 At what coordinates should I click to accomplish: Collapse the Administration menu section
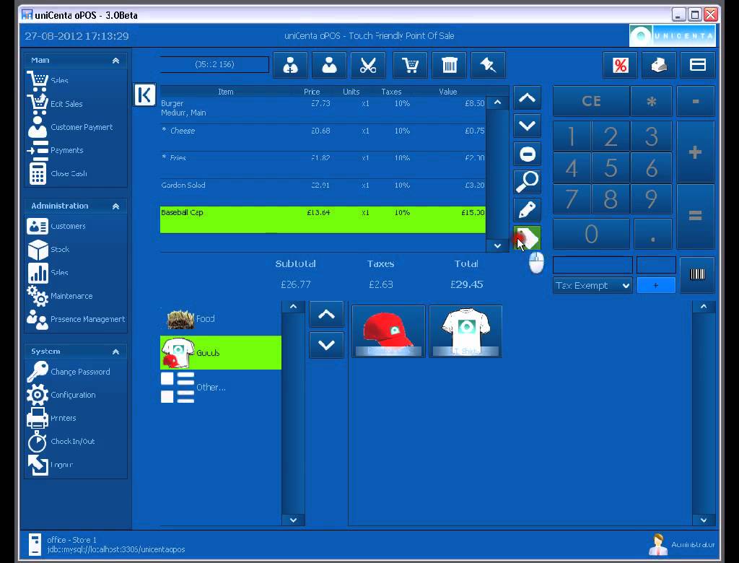pos(115,206)
